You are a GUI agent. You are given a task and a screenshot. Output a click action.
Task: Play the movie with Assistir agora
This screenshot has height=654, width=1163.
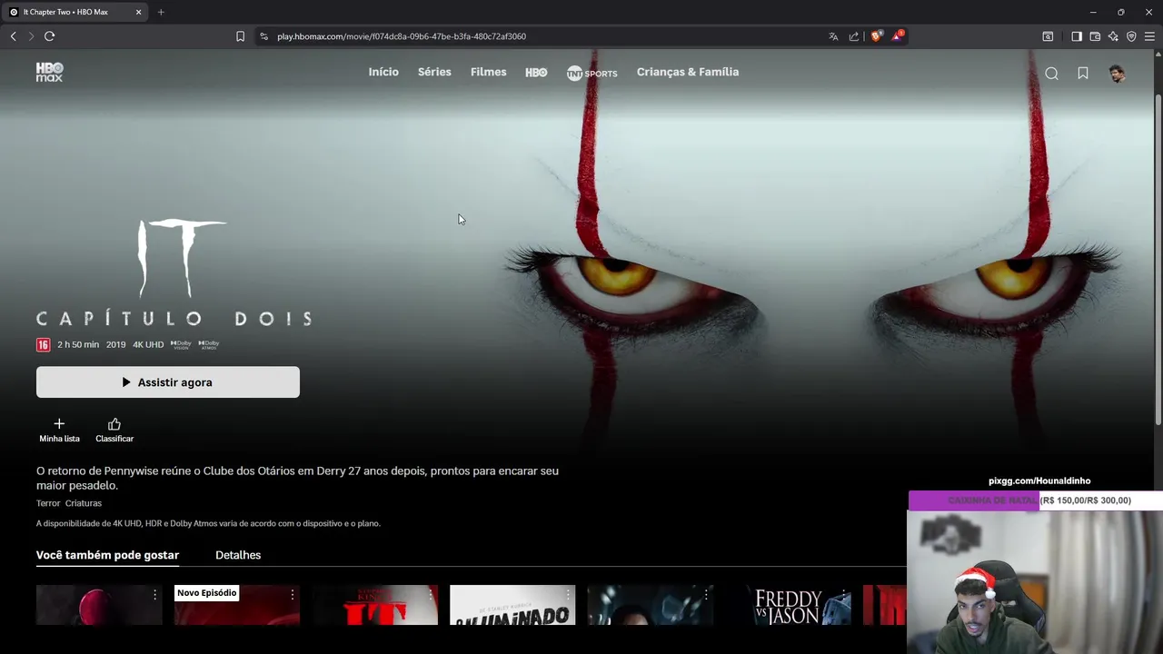point(168,382)
